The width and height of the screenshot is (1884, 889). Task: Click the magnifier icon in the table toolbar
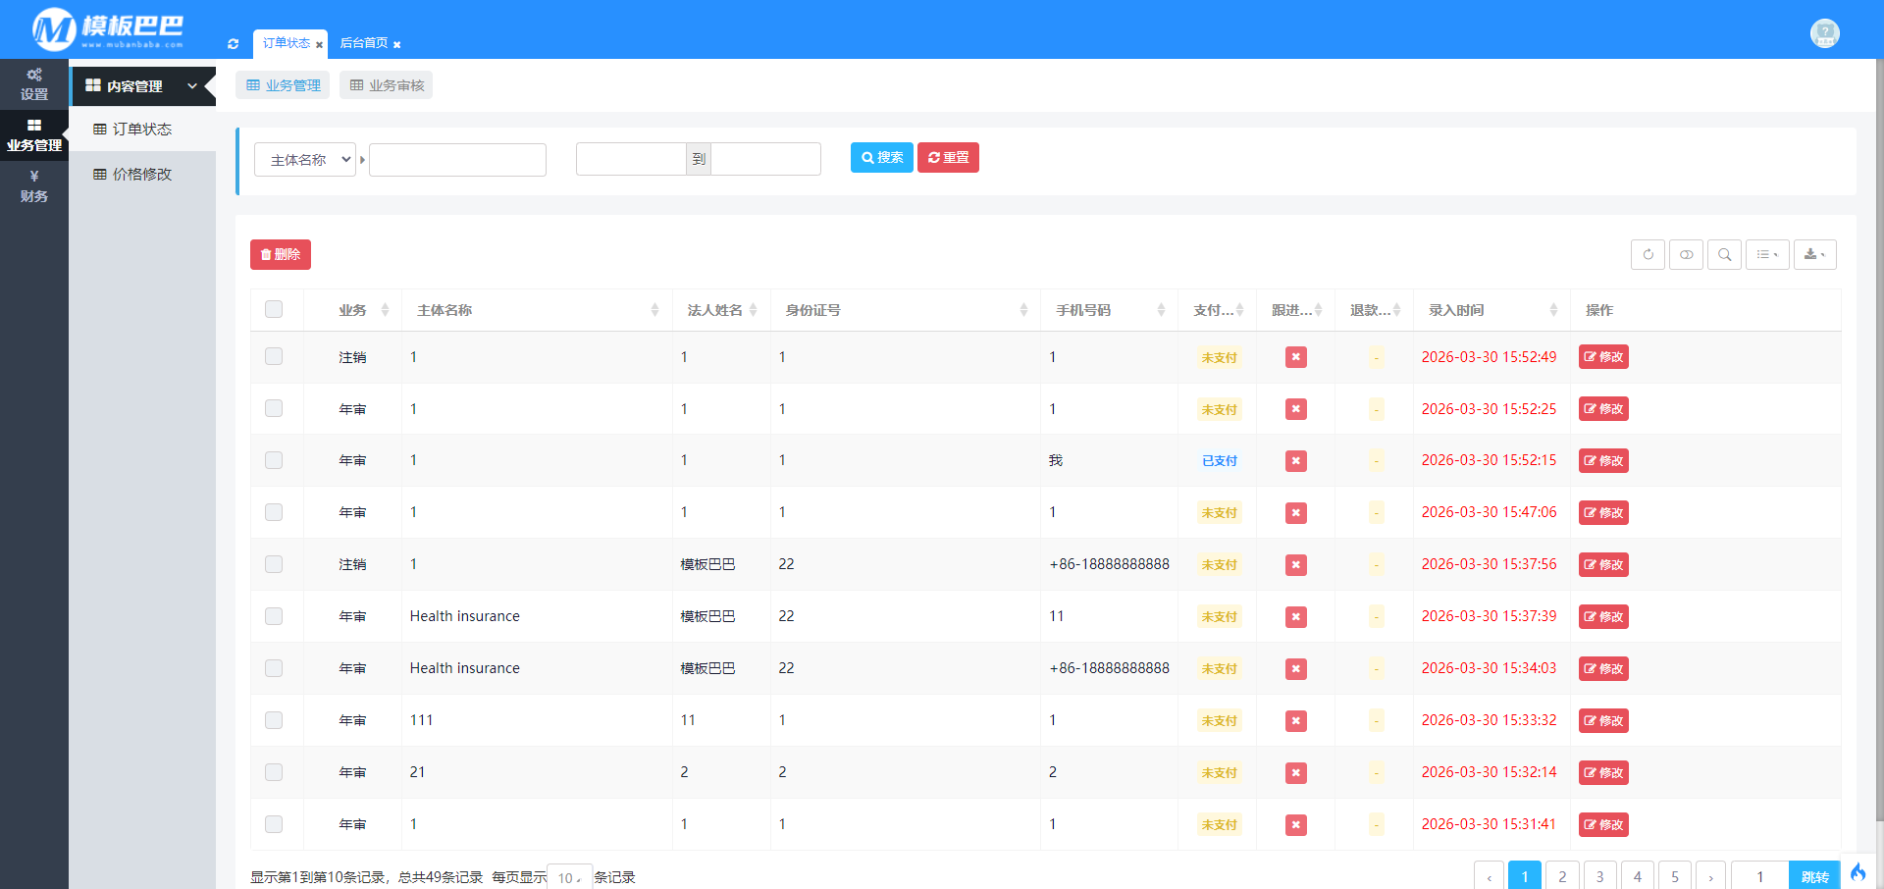click(x=1724, y=255)
